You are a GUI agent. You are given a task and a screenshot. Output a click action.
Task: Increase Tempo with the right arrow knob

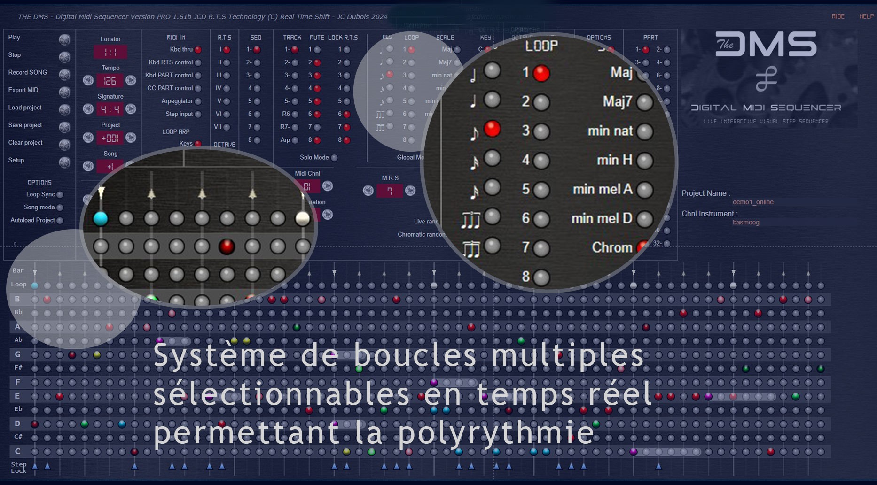(x=131, y=80)
